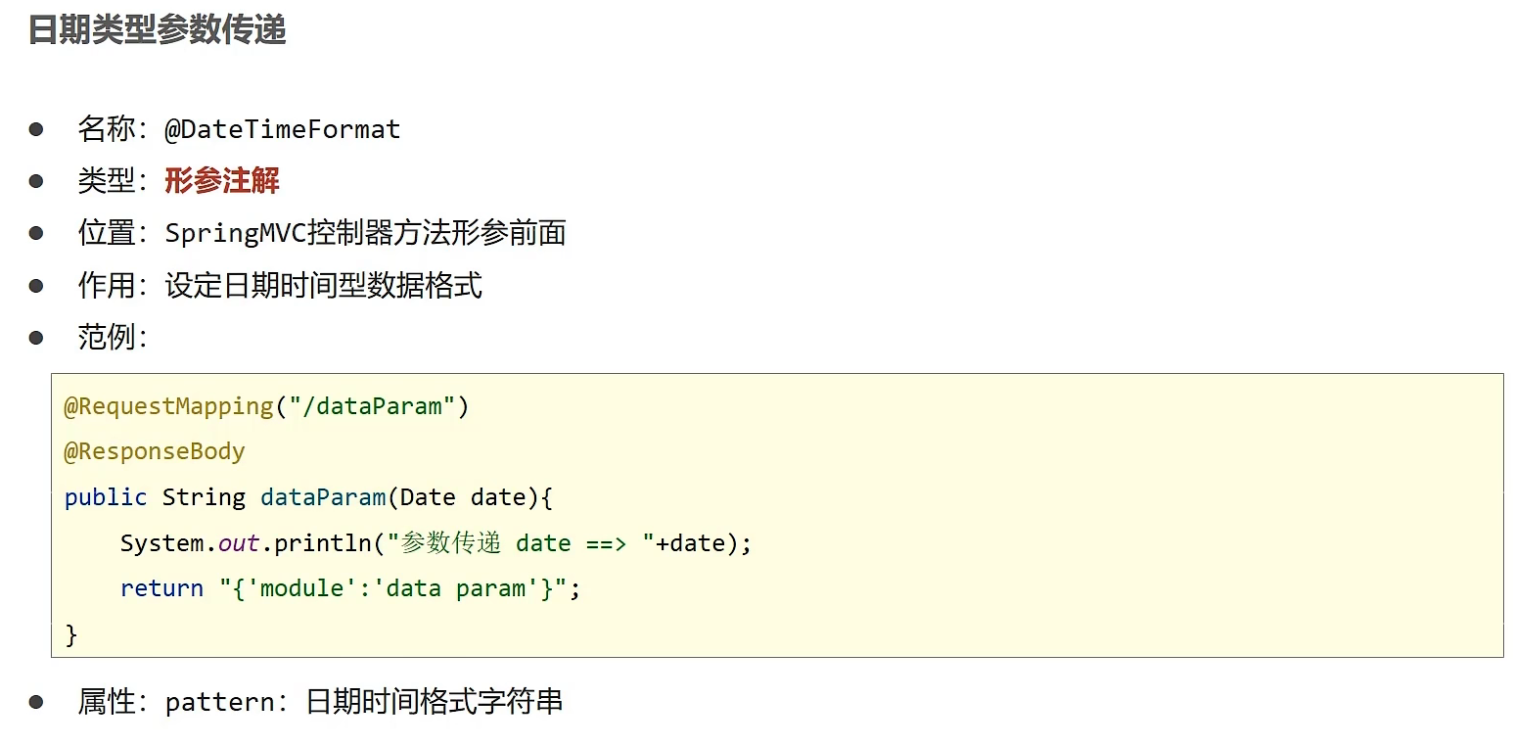The image size is (1513, 746).
Task: Click the 日期时间格式字符串 text
Action: pyautogui.click(x=435, y=703)
